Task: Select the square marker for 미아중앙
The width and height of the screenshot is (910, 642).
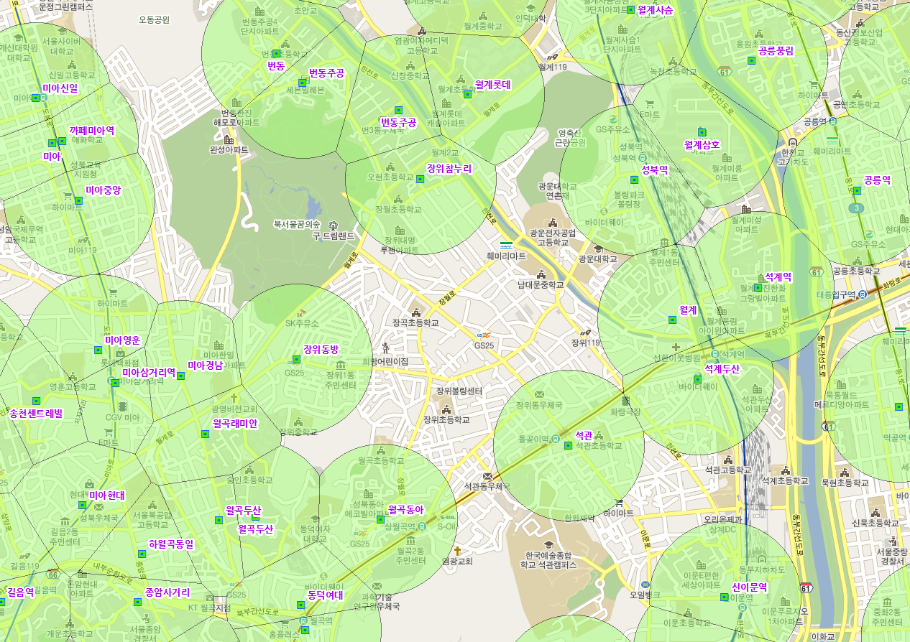Action: click(x=78, y=200)
